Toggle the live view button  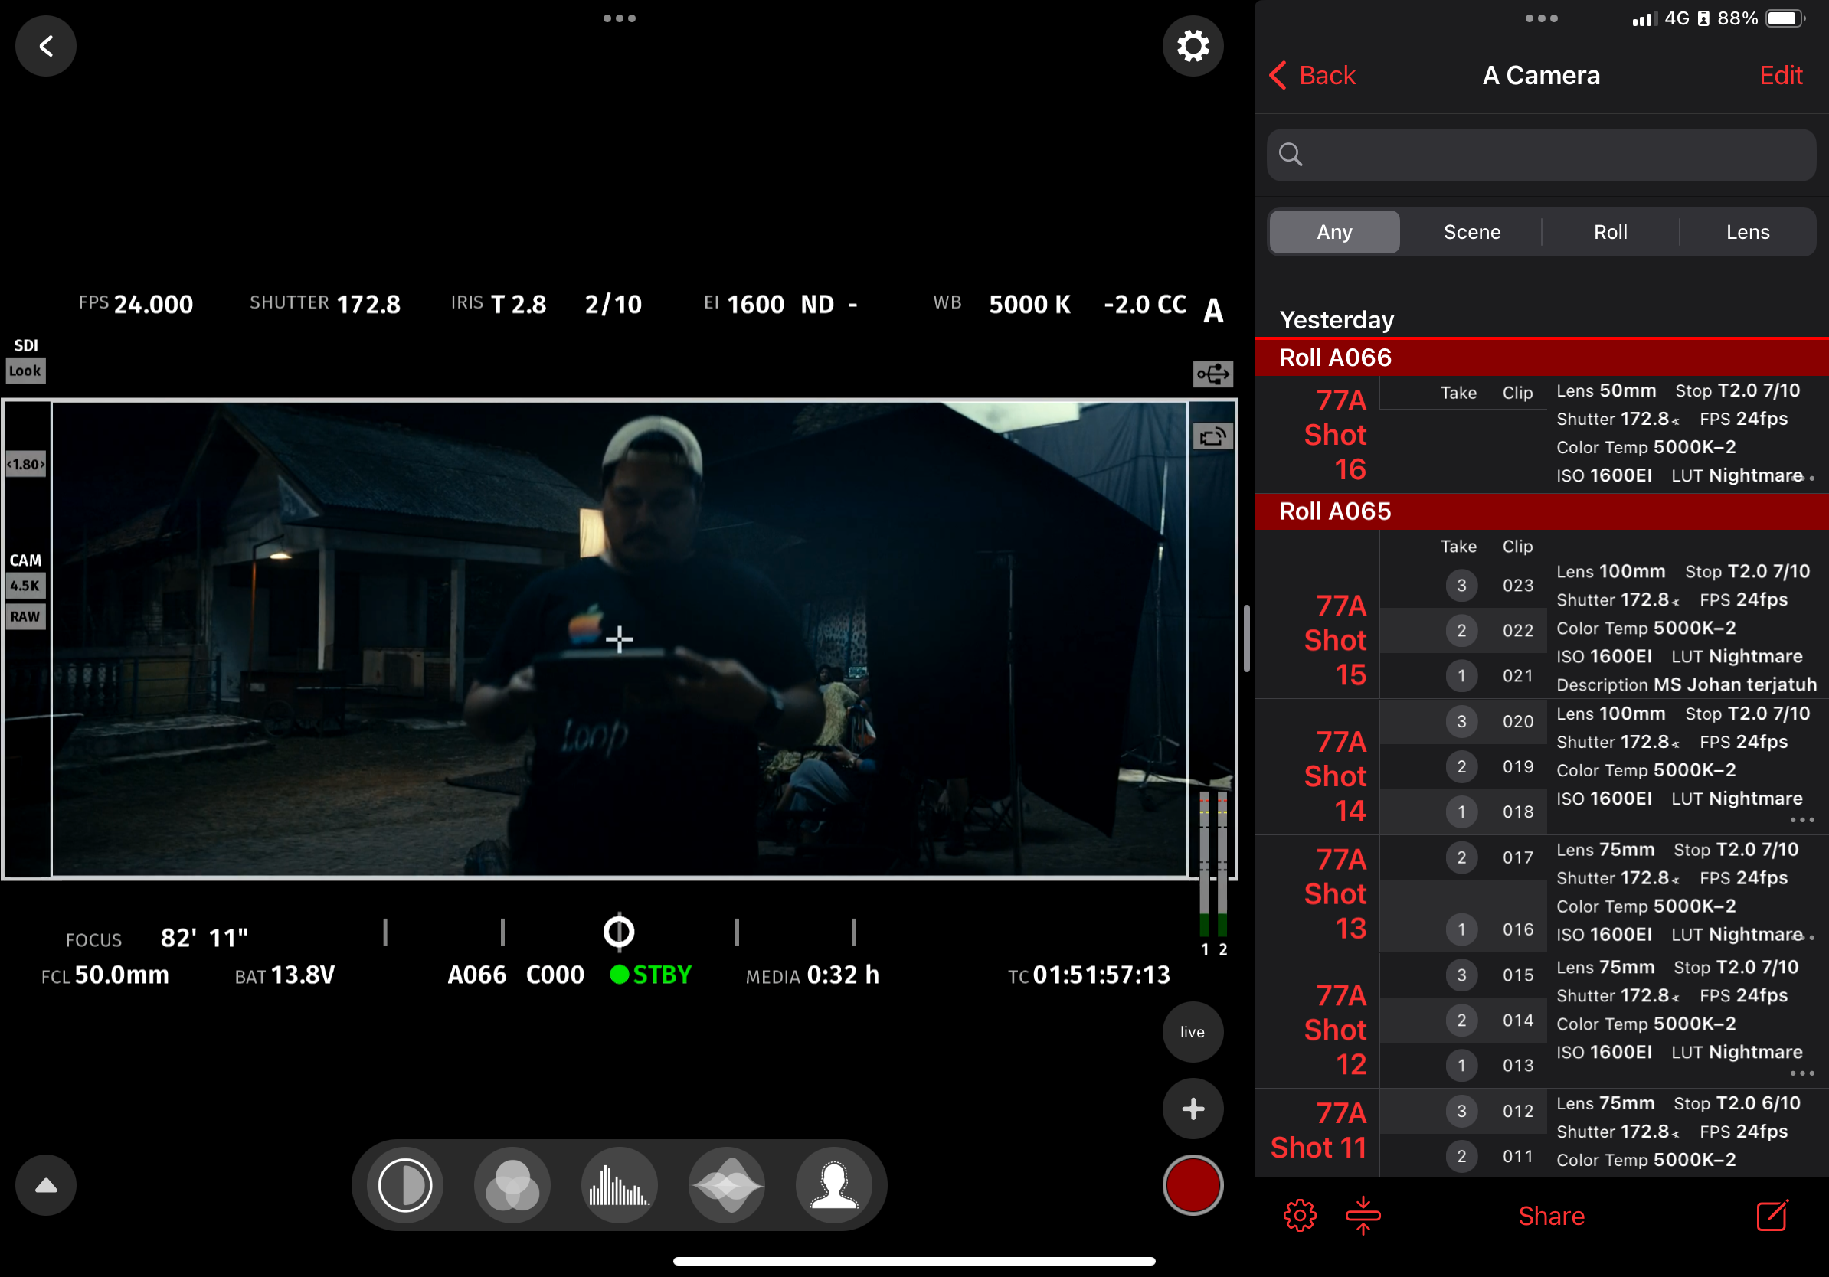pyautogui.click(x=1193, y=1032)
